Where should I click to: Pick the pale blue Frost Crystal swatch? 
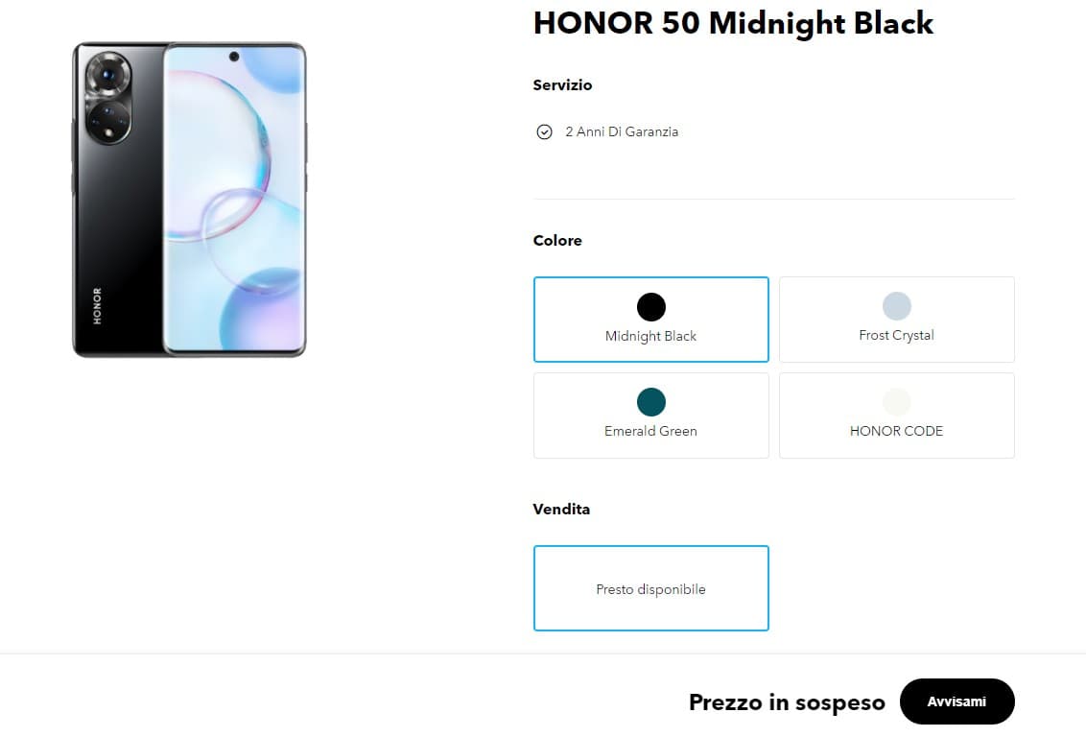point(896,306)
